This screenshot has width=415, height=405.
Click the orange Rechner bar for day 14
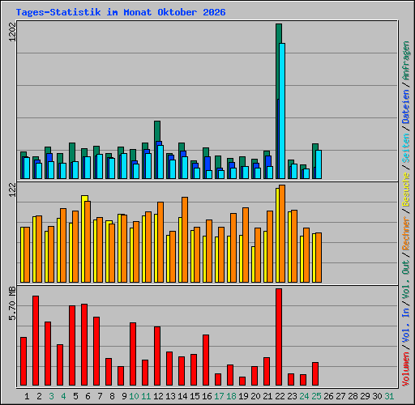coord(185,240)
